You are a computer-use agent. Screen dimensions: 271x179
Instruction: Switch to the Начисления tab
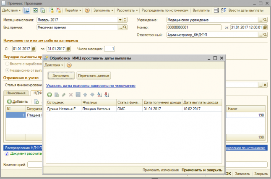(16, 93)
